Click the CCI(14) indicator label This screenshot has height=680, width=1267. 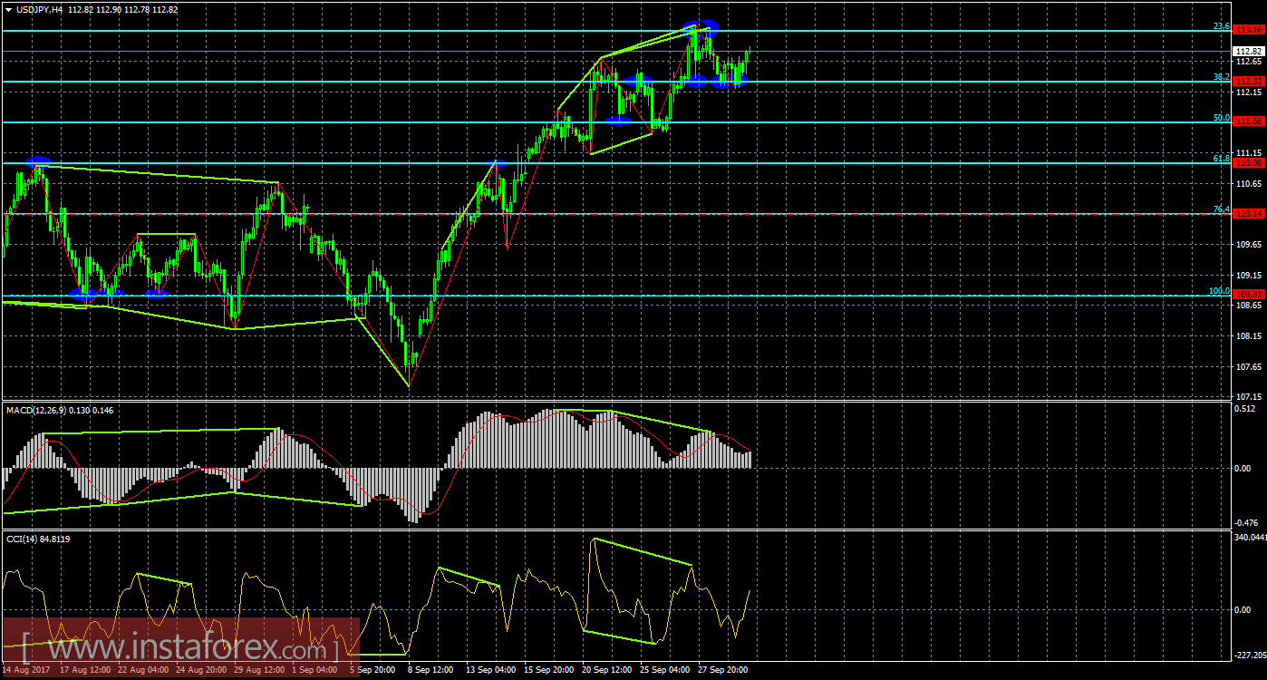(25, 539)
